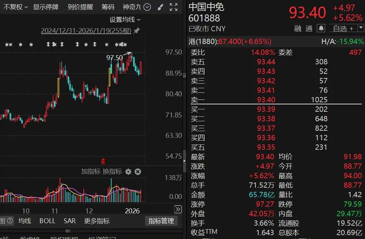This screenshot has width=365, height=239.
Task: Open 更多指标 more indicators
Action: pos(97,221)
